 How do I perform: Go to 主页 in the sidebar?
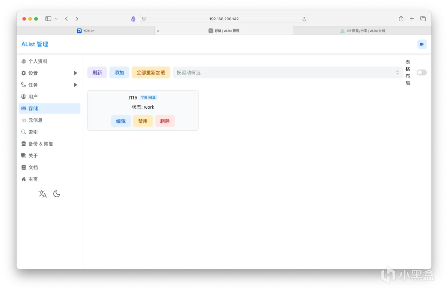click(50, 179)
